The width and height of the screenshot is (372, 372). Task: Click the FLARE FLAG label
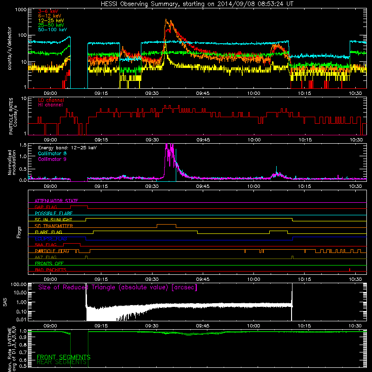tap(48, 232)
